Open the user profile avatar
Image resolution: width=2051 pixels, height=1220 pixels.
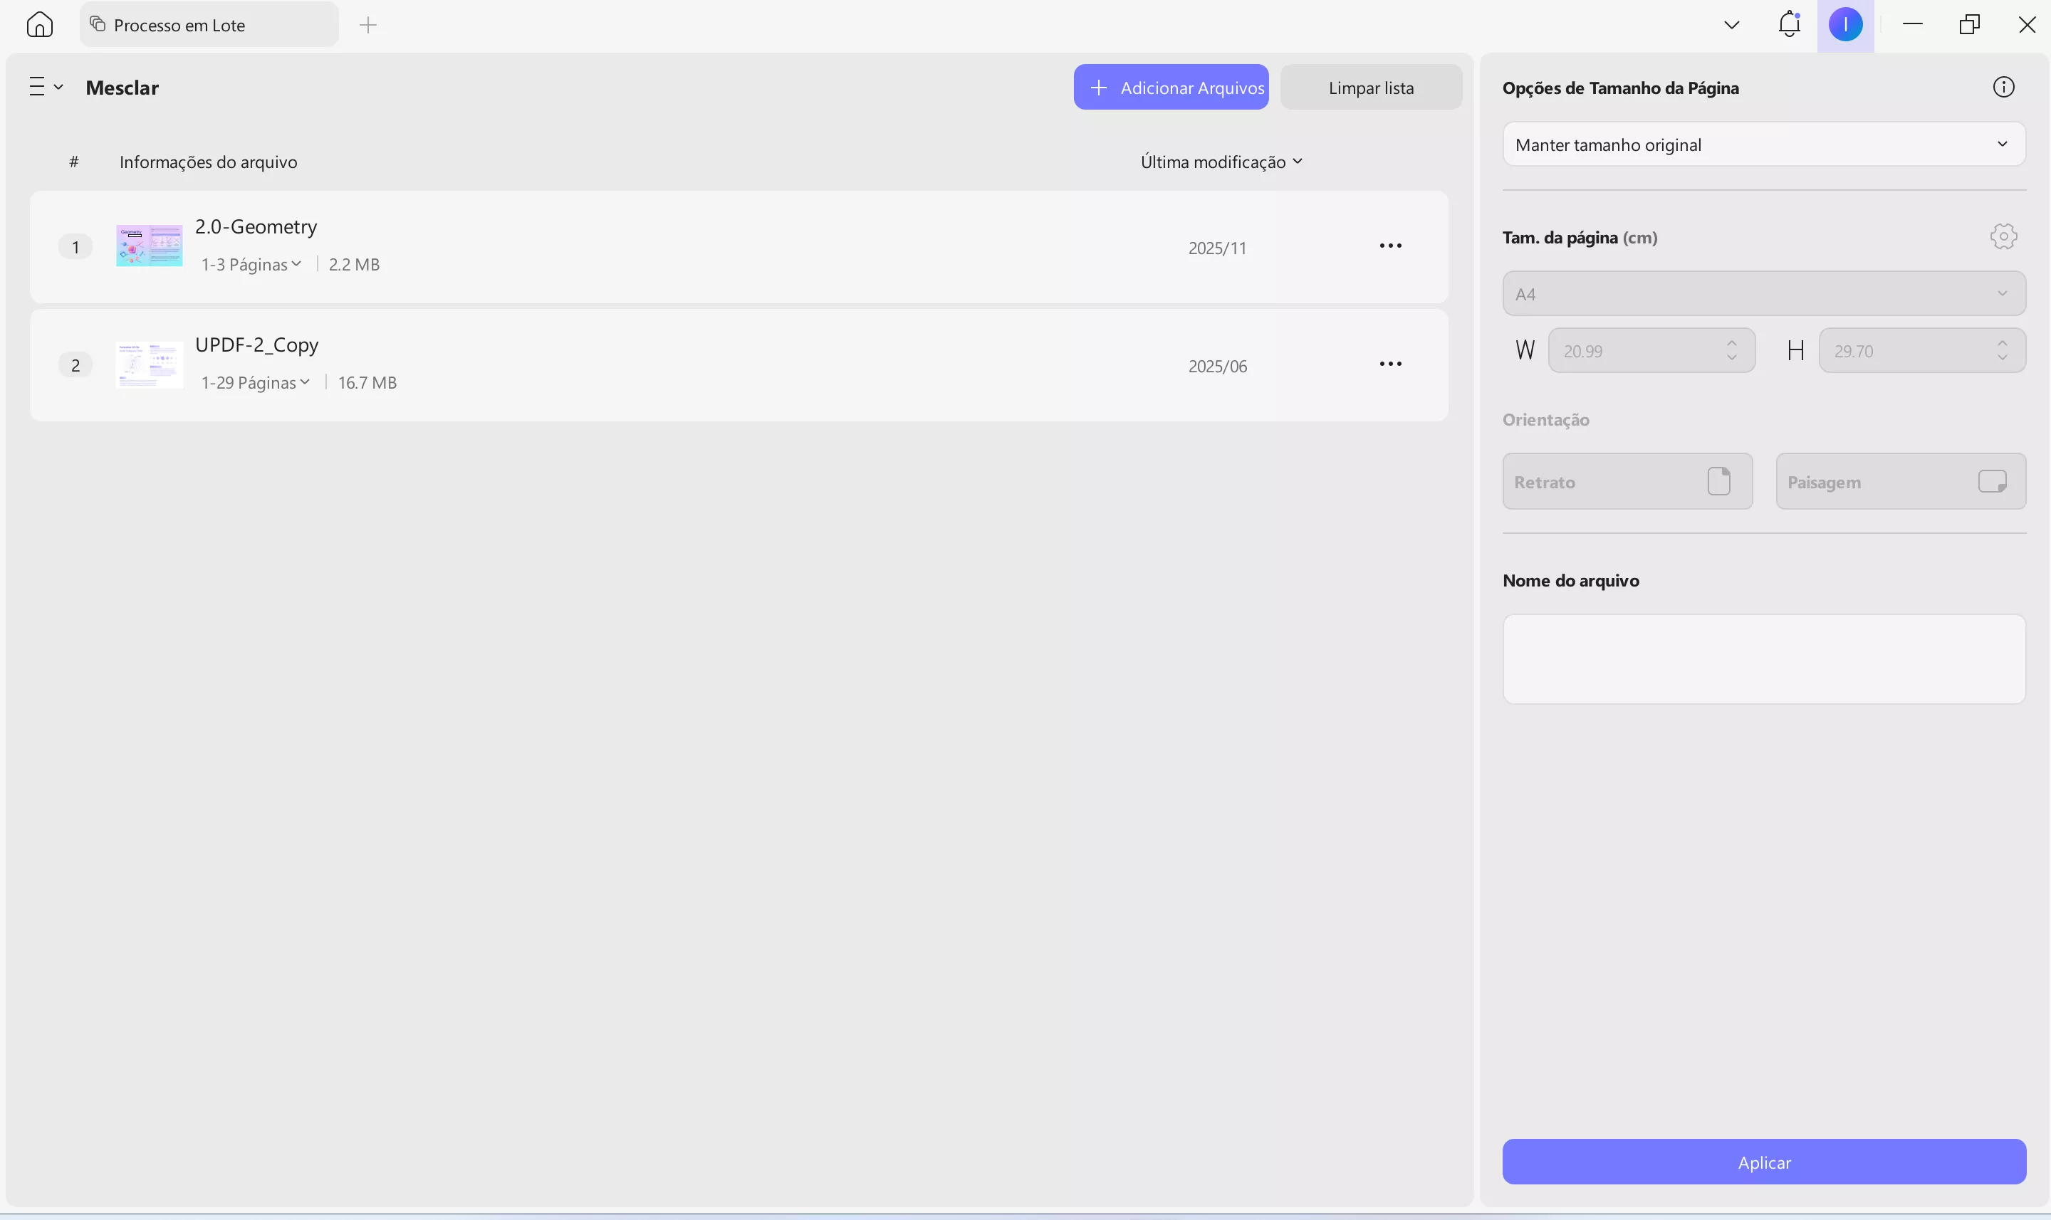(x=1844, y=25)
